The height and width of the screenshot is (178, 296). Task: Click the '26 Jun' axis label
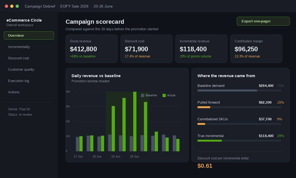click(x=134, y=157)
